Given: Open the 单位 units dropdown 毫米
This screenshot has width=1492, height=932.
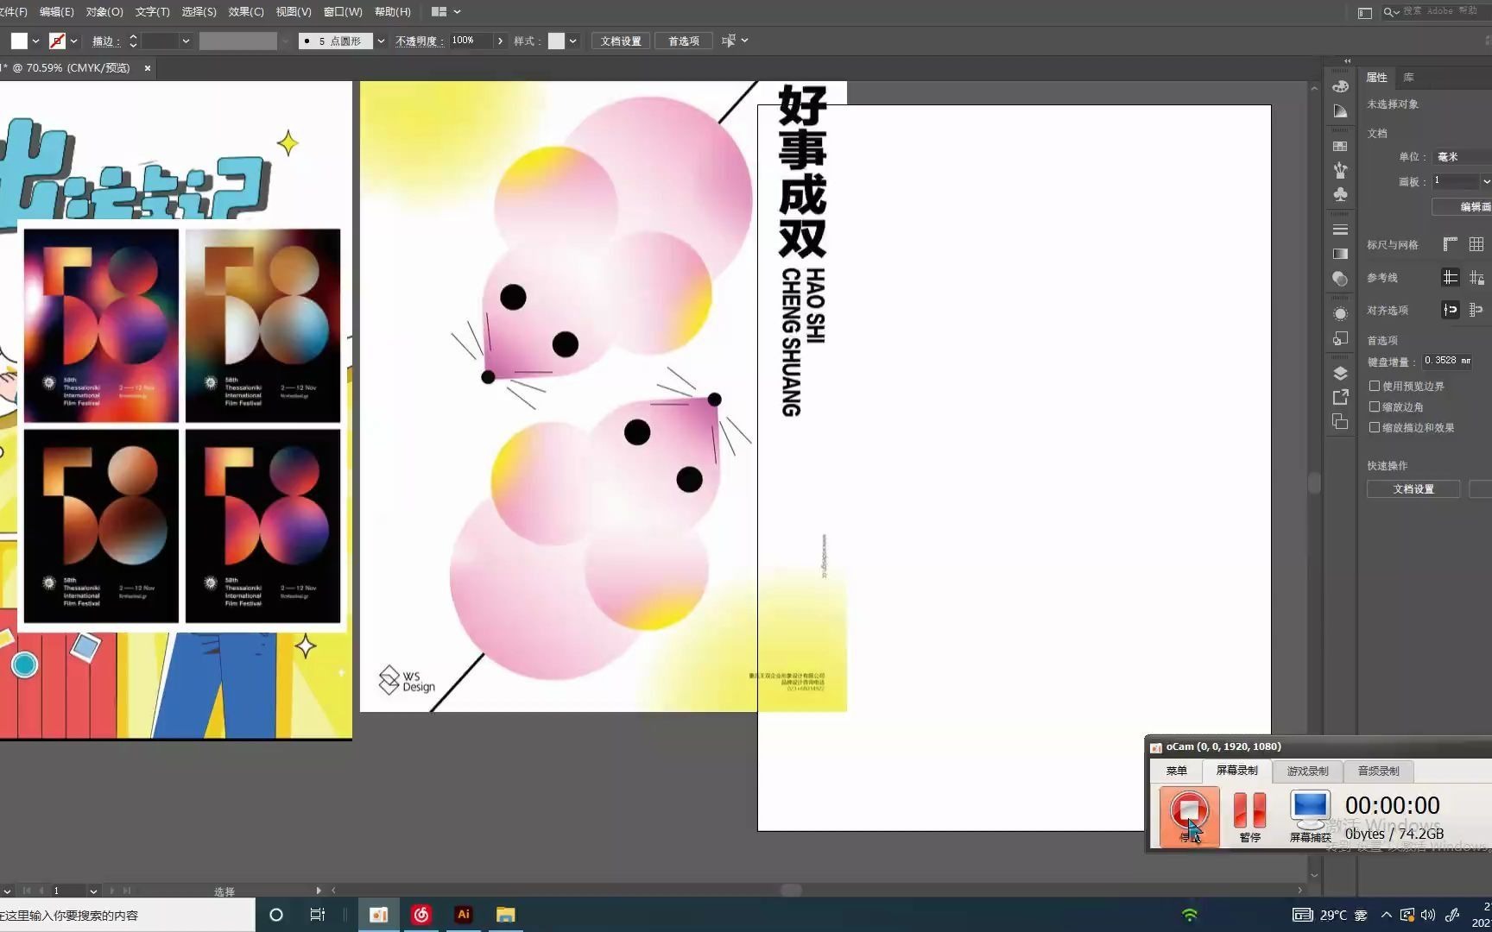Looking at the screenshot, I should 1462,156.
